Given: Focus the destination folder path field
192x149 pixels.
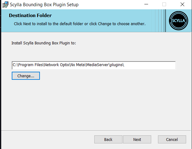Looking at the screenshot, I should (148, 65).
